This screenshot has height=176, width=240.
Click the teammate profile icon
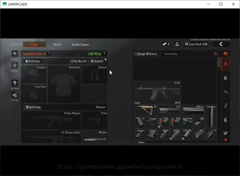[177, 44]
